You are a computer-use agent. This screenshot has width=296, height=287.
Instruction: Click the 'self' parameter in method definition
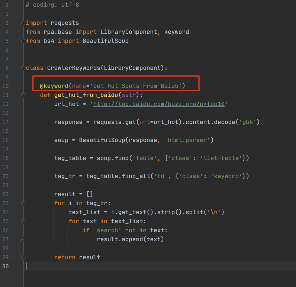tap(129, 95)
